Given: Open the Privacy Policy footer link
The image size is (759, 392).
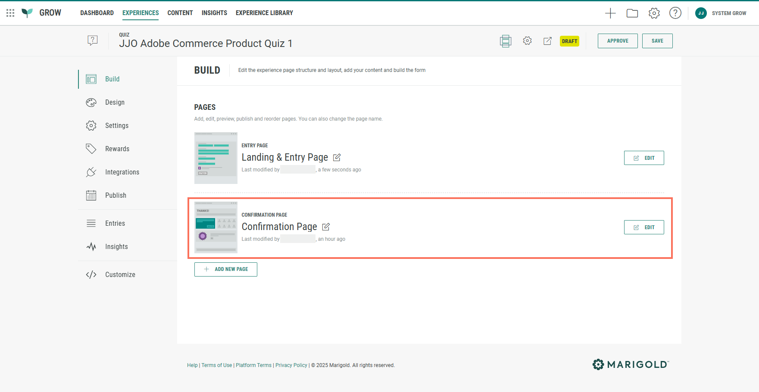Looking at the screenshot, I should [291, 365].
